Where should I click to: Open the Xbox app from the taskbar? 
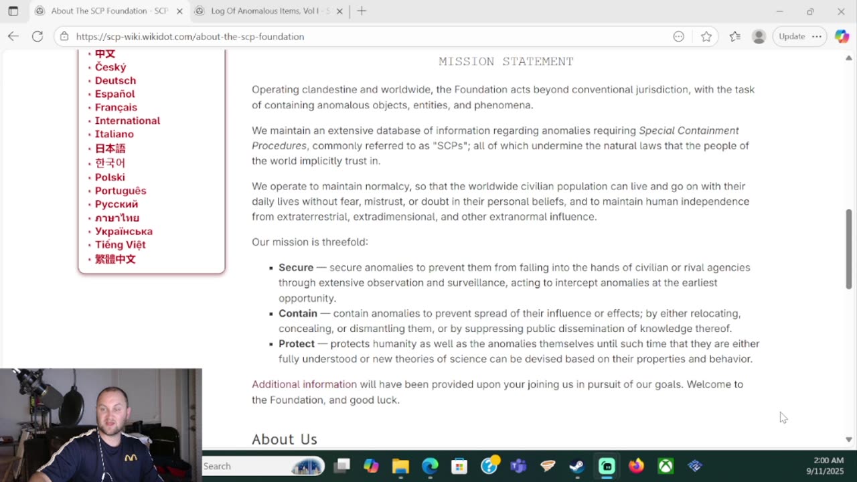click(666, 466)
